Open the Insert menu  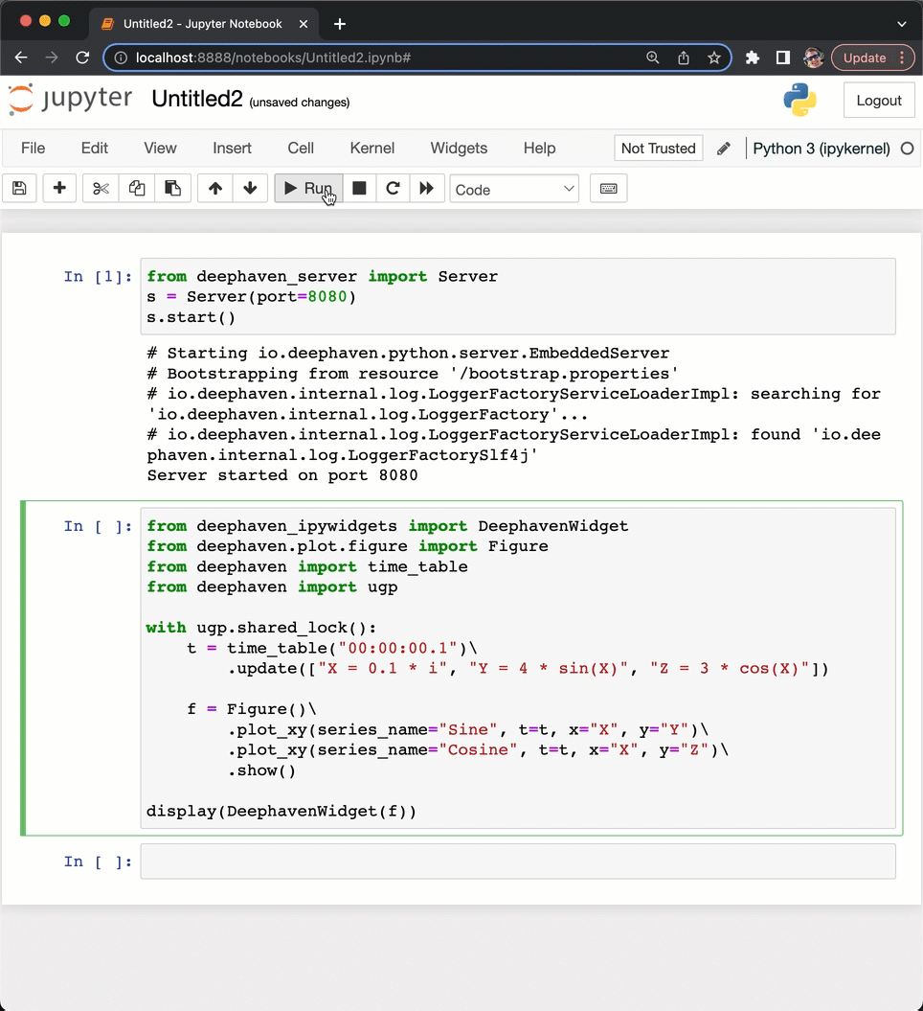232,149
